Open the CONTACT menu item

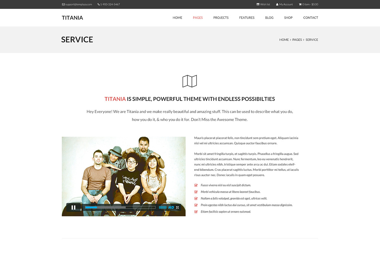[310, 18]
